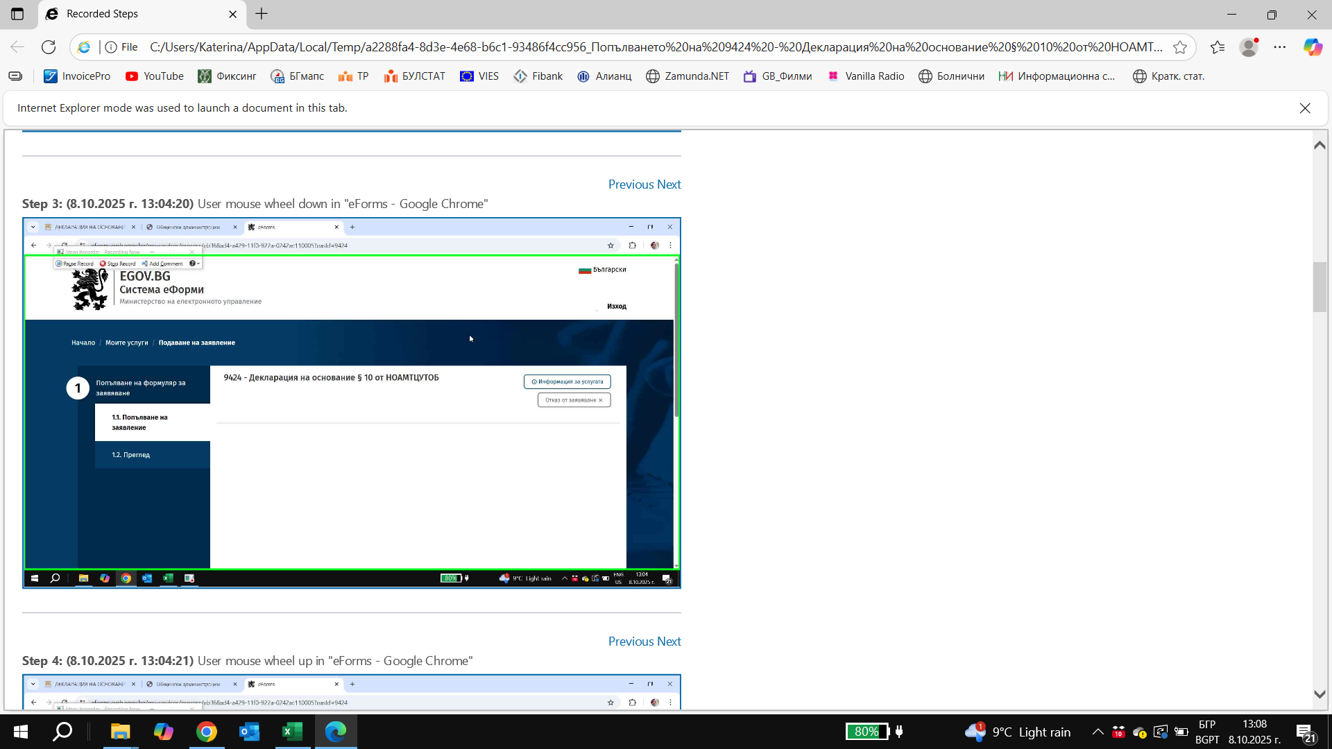Screen dimensions: 1332x749
Task: Click the page vertical scrollbar thumb
Action: tap(1320, 287)
